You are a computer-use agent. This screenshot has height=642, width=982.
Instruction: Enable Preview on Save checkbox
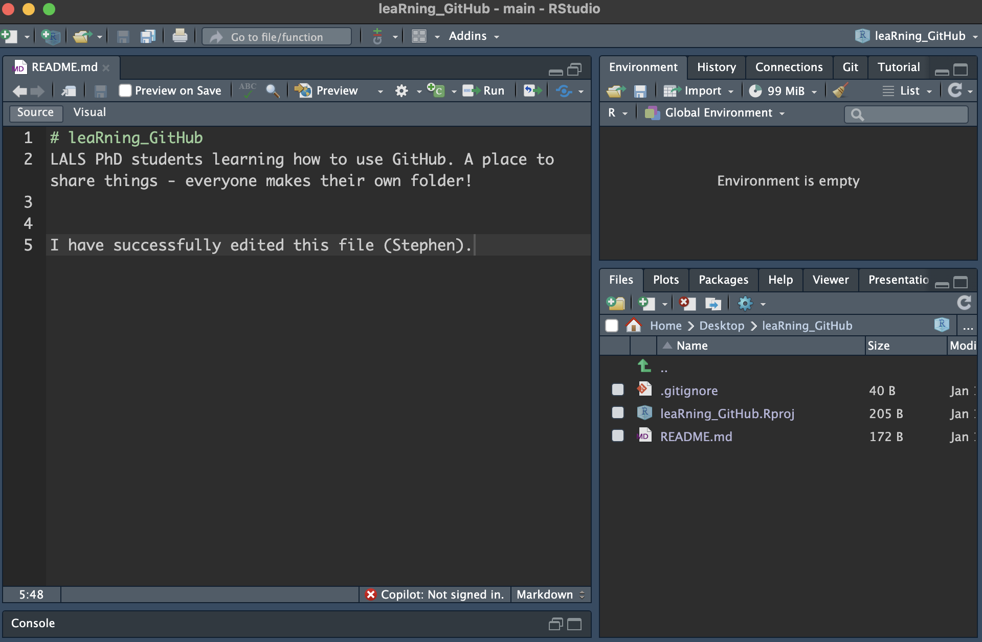tap(125, 90)
